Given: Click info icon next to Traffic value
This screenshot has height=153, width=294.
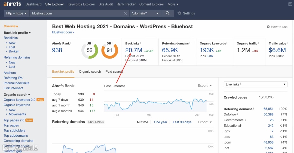Looking at the screenshot, I should click(287, 43).
